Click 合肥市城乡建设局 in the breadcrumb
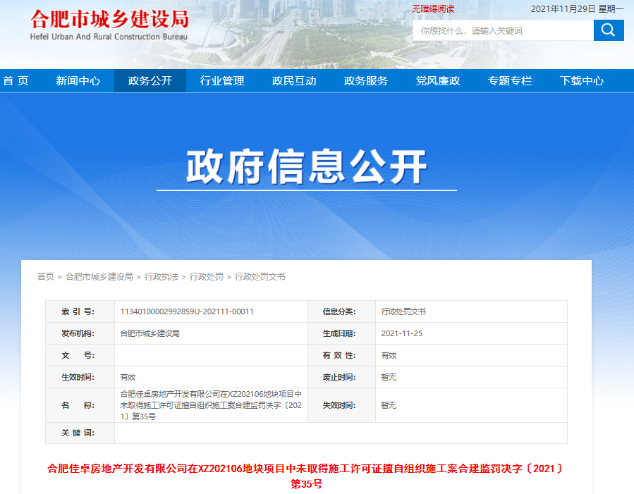This screenshot has width=634, height=494. (x=99, y=277)
